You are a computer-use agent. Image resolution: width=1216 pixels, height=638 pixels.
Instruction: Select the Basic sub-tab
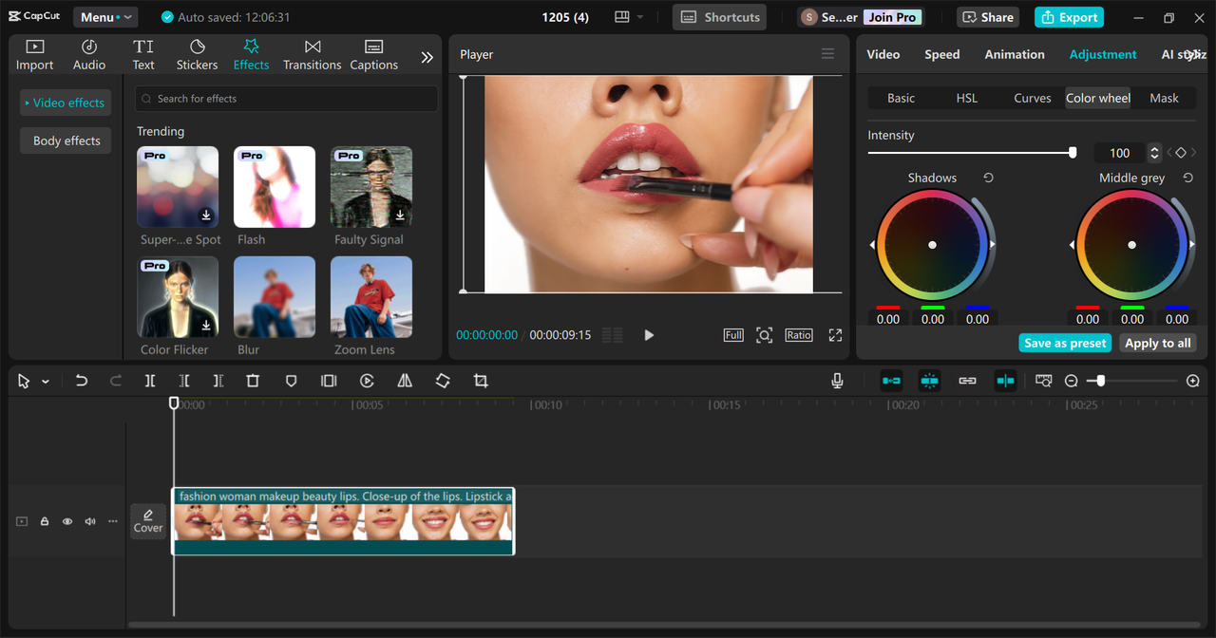click(901, 98)
